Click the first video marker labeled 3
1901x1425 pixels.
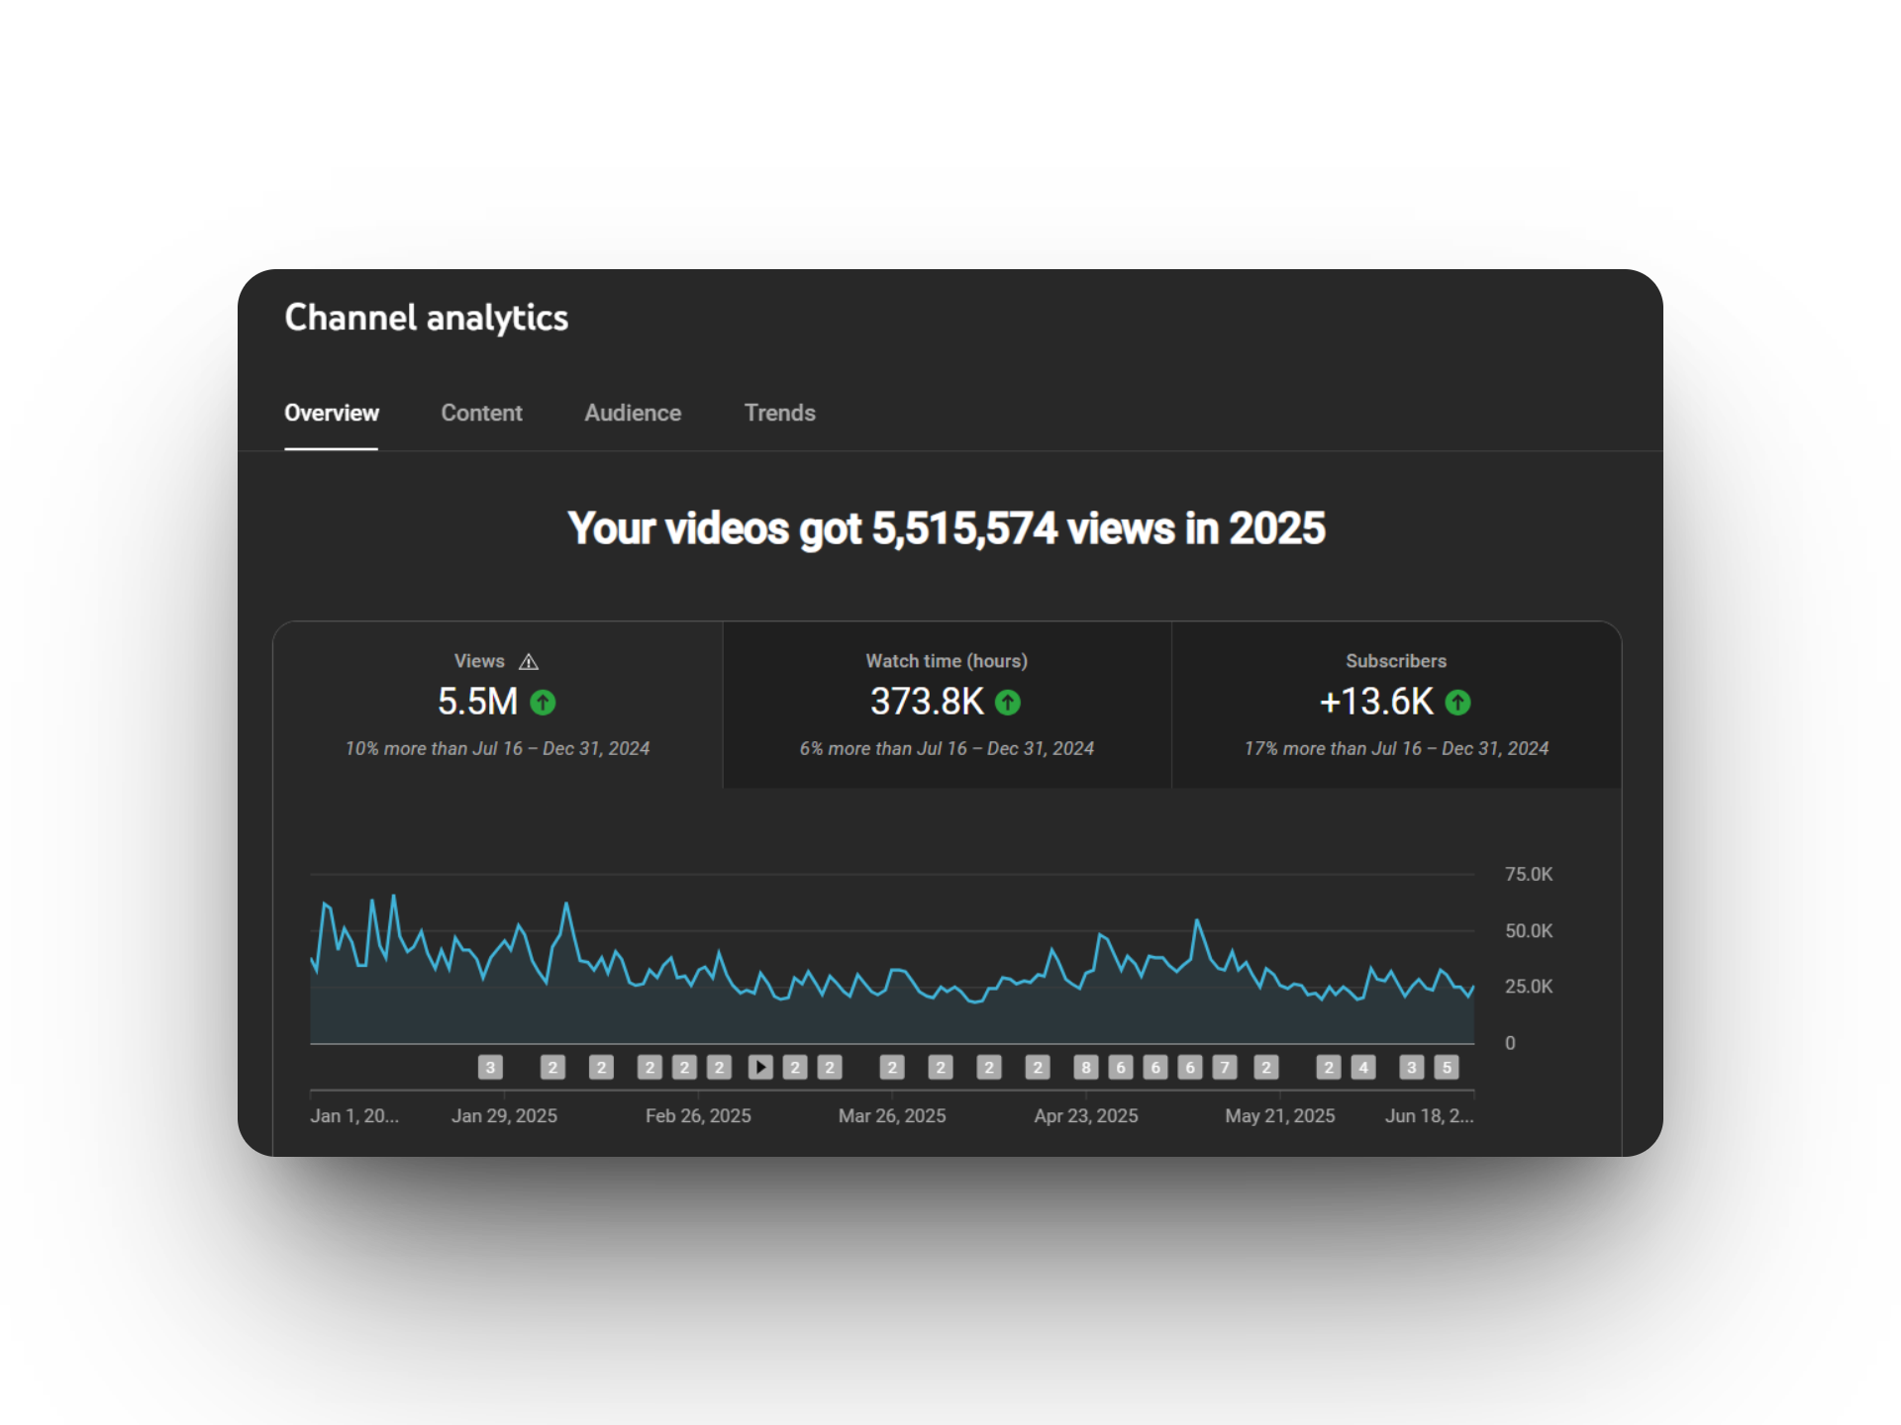tap(490, 1067)
